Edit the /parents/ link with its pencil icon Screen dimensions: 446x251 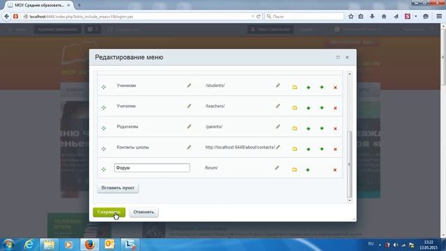pos(278,126)
